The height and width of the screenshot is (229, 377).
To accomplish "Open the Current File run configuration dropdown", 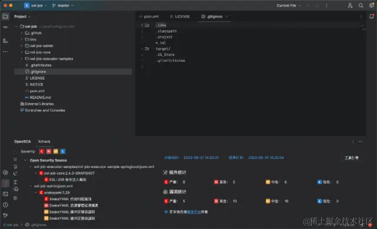I will tap(289, 5).
